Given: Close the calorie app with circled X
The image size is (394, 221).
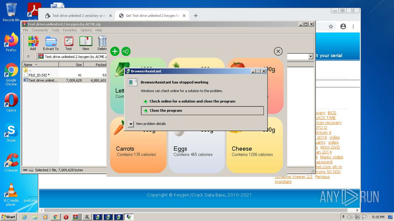Looking at the screenshot, I should pos(278,51).
